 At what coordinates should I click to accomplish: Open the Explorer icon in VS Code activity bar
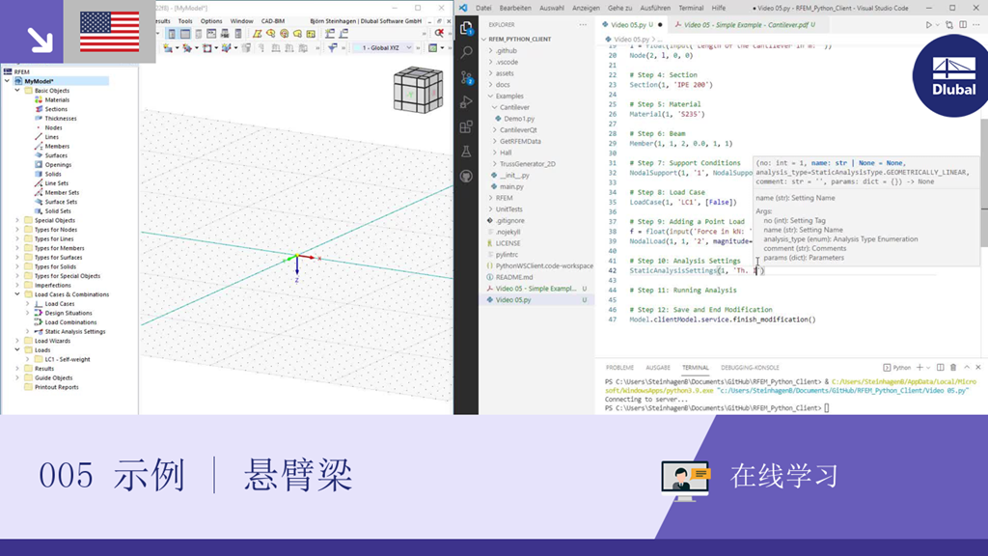pos(466,28)
